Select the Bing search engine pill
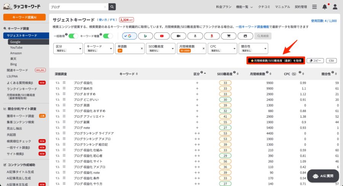This screenshot has width=343, height=186. coord(145,36)
